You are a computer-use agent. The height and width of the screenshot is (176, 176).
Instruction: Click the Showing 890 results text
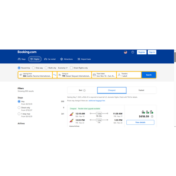26,91
